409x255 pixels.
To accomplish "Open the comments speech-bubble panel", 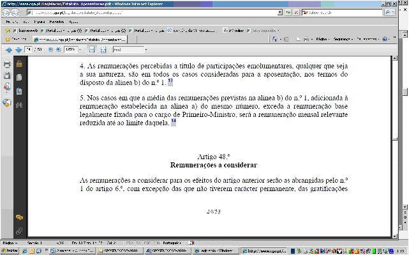I will [x=19, y=217].
